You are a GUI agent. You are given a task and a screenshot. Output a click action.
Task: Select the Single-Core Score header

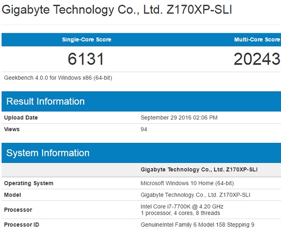tap(87, 39)
